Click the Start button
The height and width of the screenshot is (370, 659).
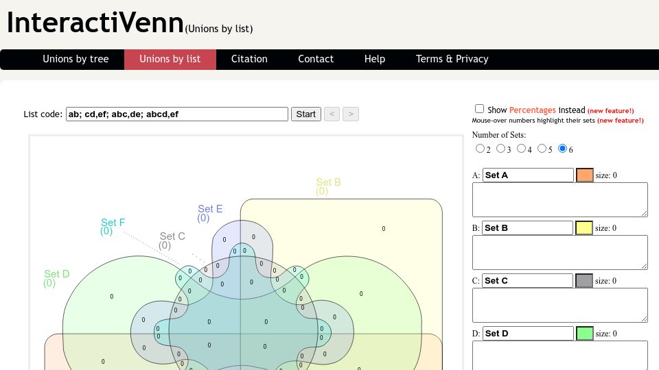pyautogui.click(x=306, y=114)
